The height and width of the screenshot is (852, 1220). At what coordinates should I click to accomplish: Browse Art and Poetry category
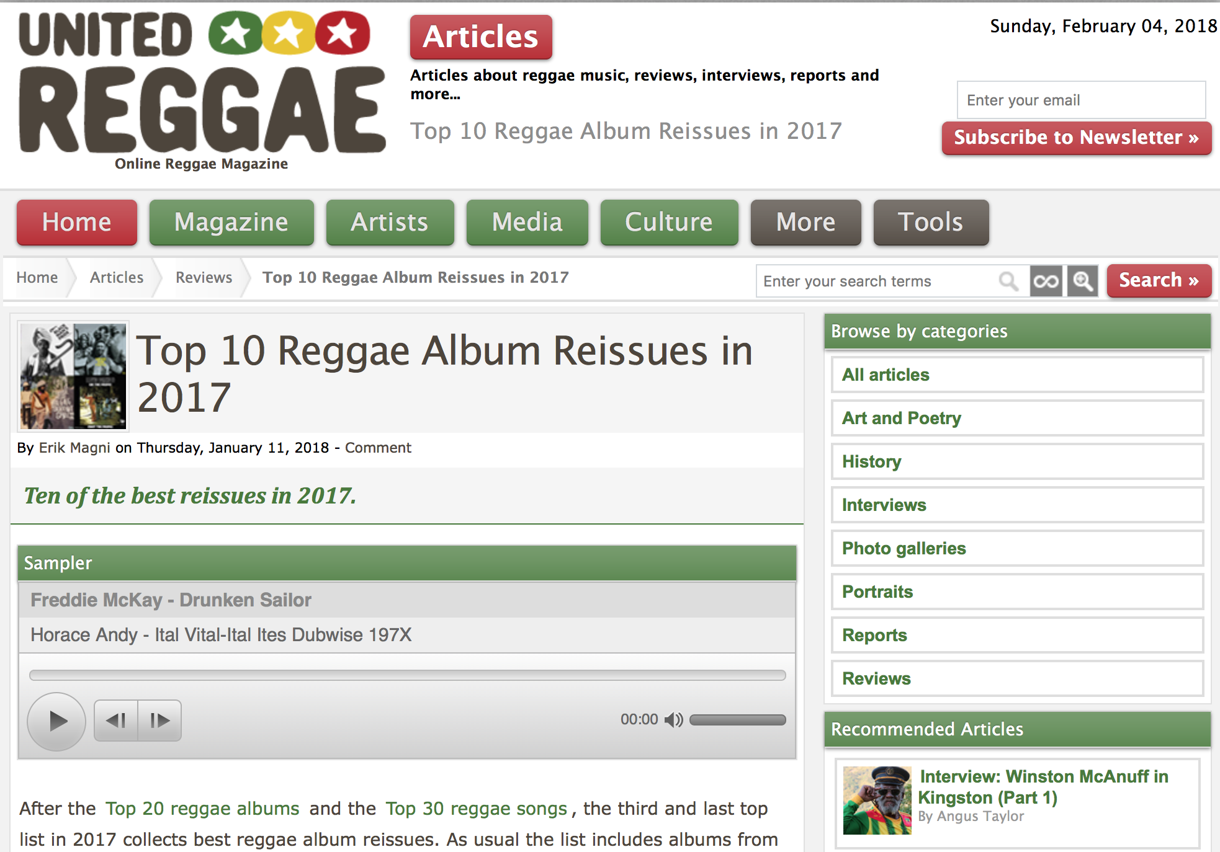1018,418
